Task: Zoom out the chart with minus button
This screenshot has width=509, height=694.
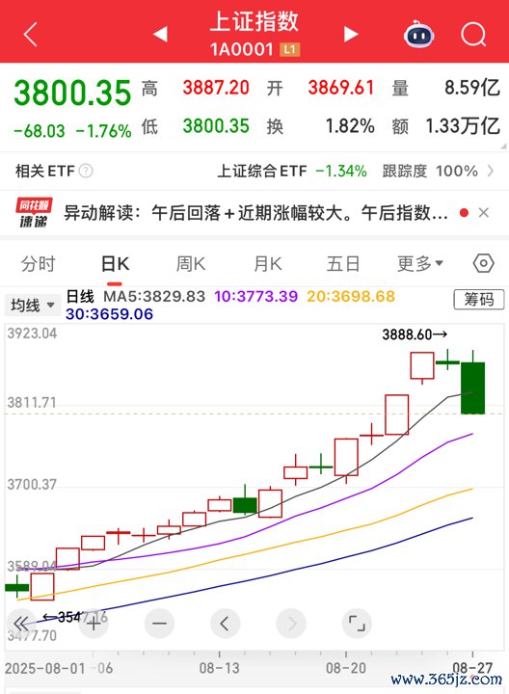Action: [159, 624]
